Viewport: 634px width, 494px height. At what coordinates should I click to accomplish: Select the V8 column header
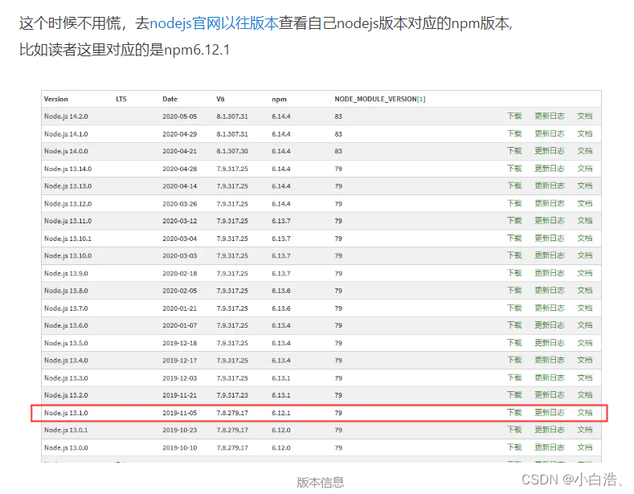(x=220, y=99)
